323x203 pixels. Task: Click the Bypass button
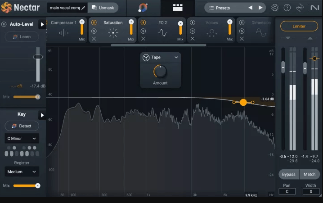[289, 174]
